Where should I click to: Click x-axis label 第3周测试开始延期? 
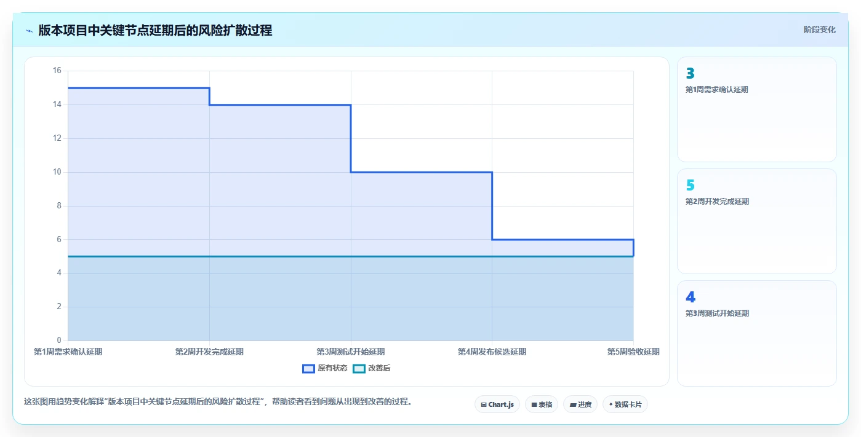click(351, 352)
